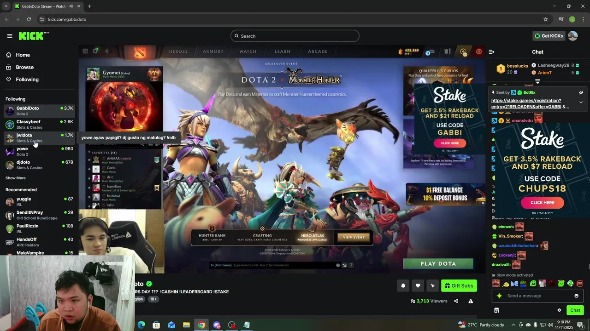Send message with Chat button
The image size is (590, 331).
[x=575, y=310]
